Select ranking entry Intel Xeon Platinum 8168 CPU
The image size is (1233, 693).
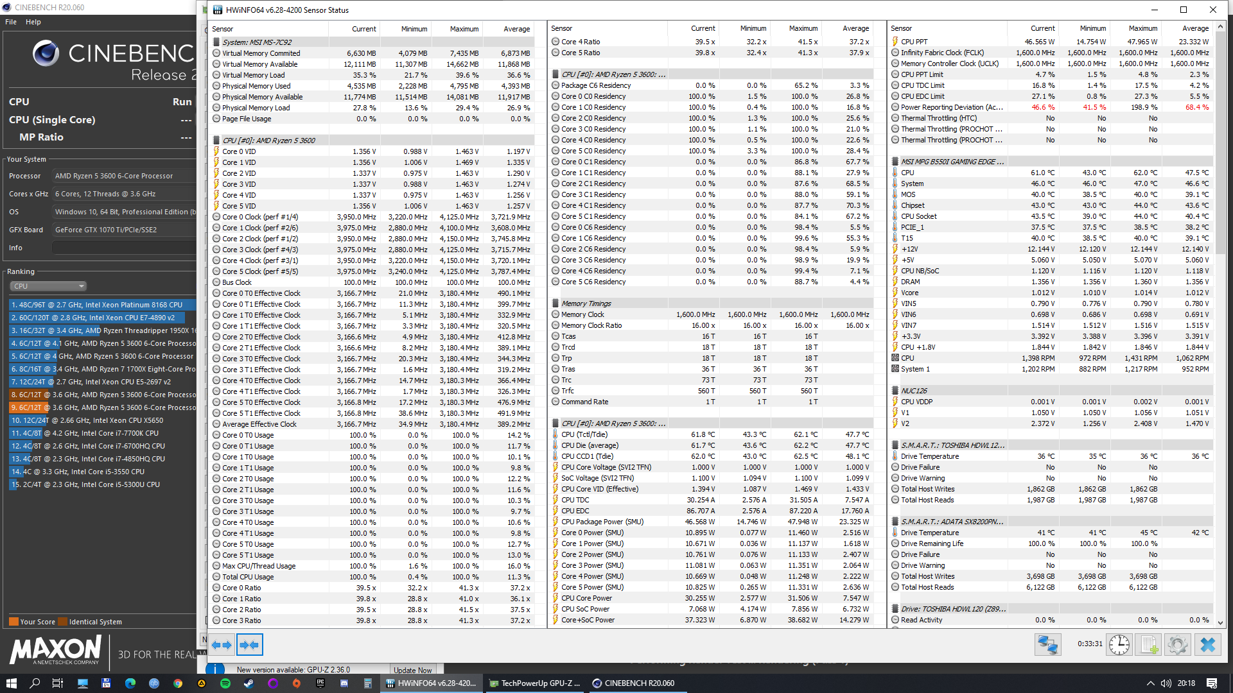(x=103, y=305)
